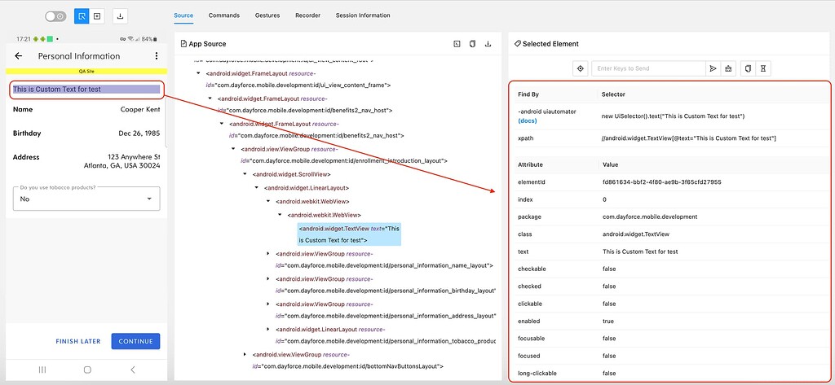This screenshot has width=835, height=385.
Task: Download the device screenshot
Action: [121, 16]
